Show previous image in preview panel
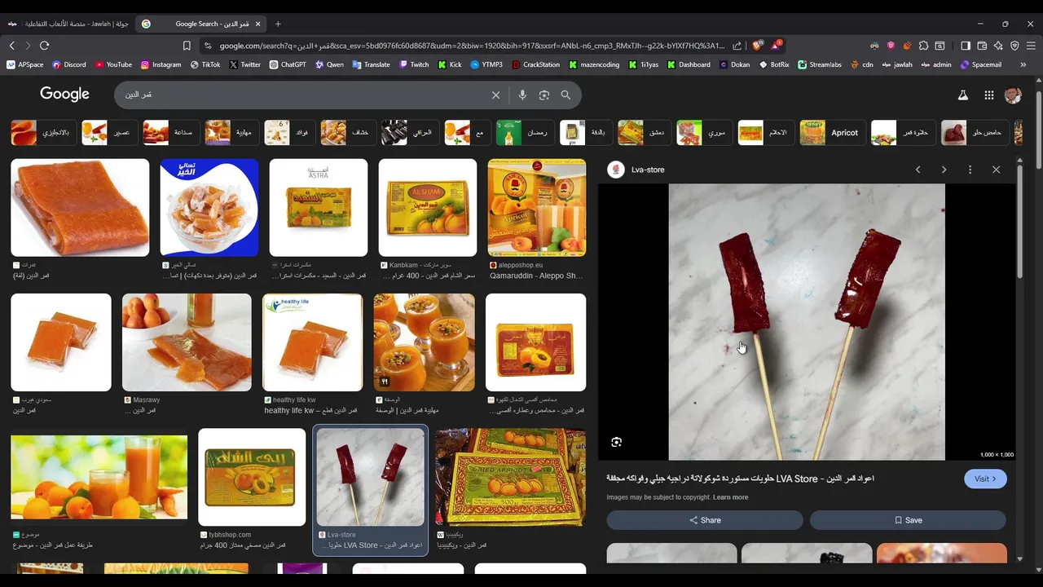 918,170
